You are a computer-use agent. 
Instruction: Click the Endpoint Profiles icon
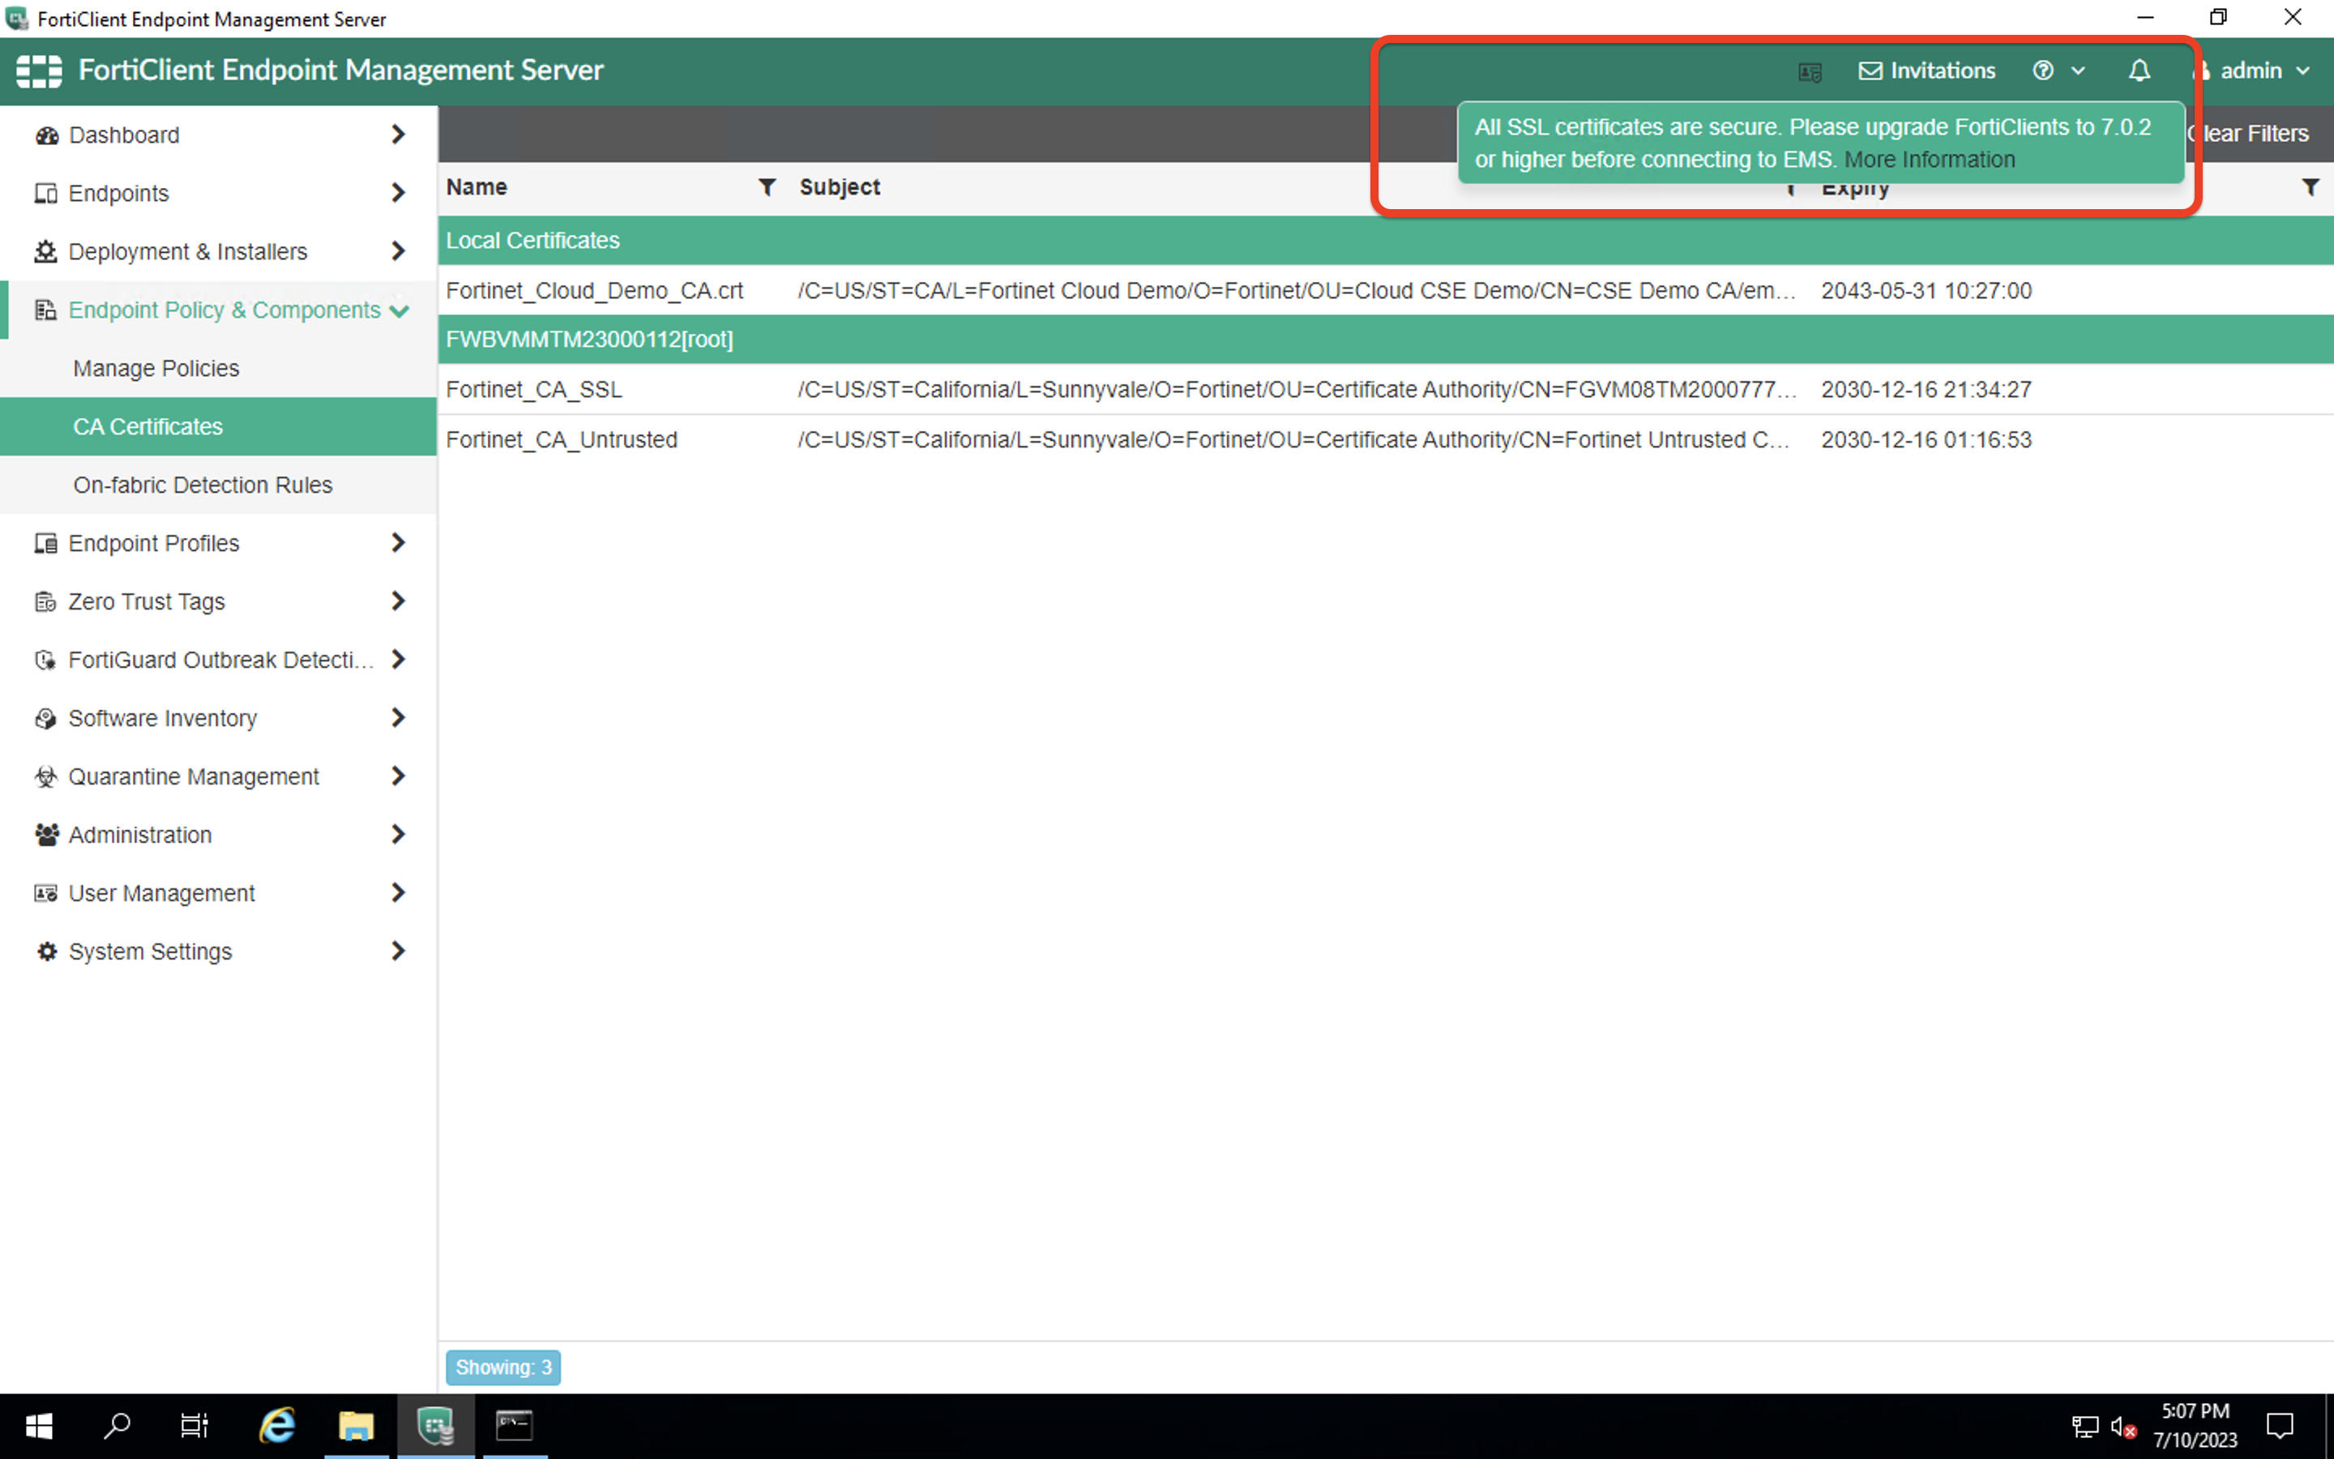pyautogui.click(x=46, y=543)
